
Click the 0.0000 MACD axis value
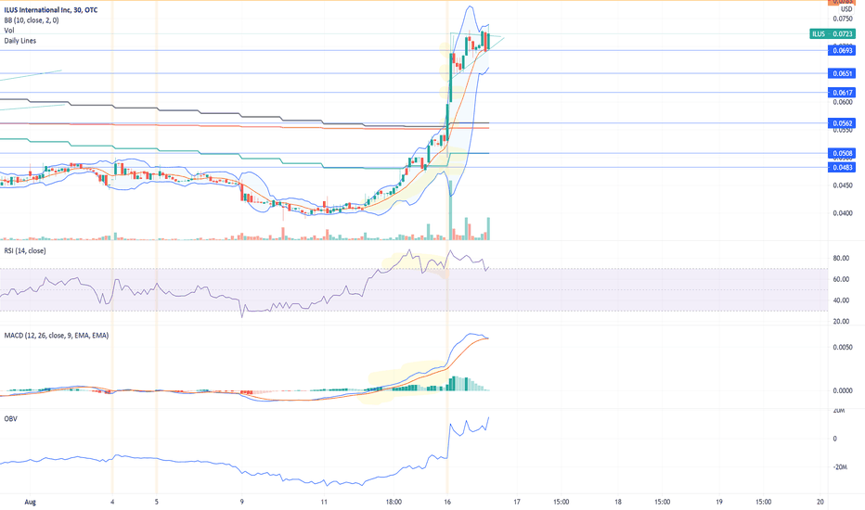coord(843,390)
